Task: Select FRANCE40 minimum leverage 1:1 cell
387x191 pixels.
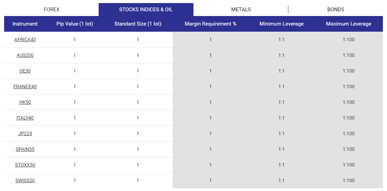Action: pos(281,86)
